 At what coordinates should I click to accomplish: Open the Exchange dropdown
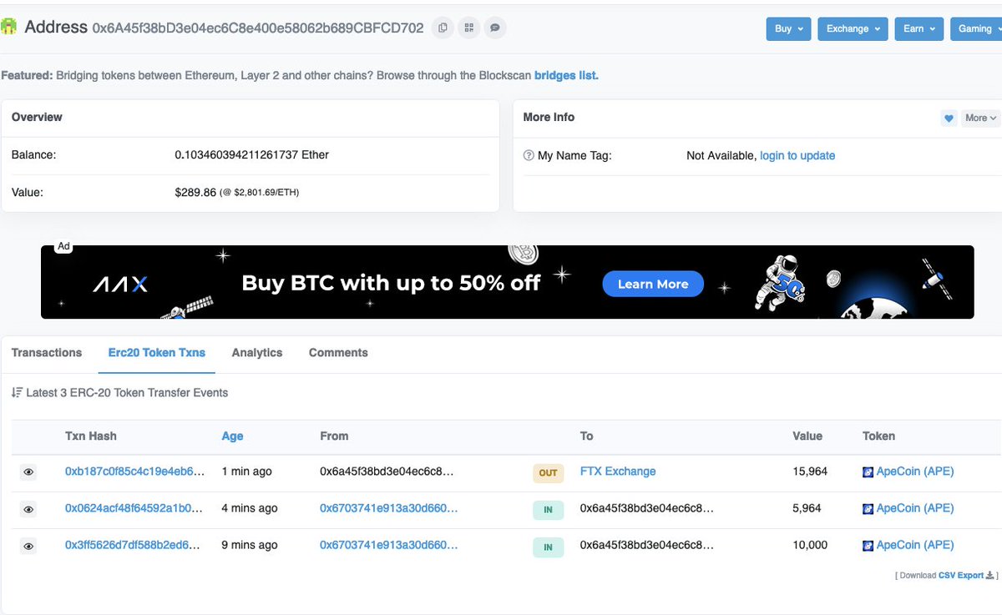(853, 28)
